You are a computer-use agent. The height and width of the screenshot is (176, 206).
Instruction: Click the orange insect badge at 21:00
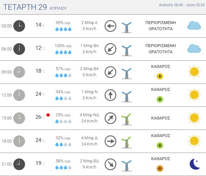point(160,168)
